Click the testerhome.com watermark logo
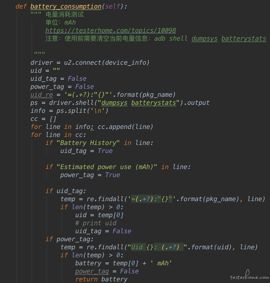Viewport: 270px width, 283px height. click(x=249, y=275)
